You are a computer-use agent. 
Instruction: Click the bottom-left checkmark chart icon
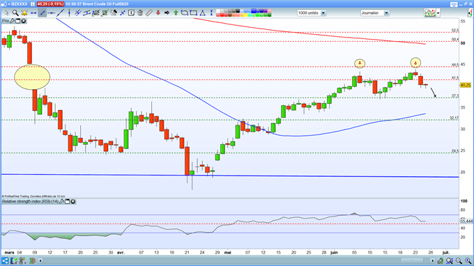click(14, 260)
